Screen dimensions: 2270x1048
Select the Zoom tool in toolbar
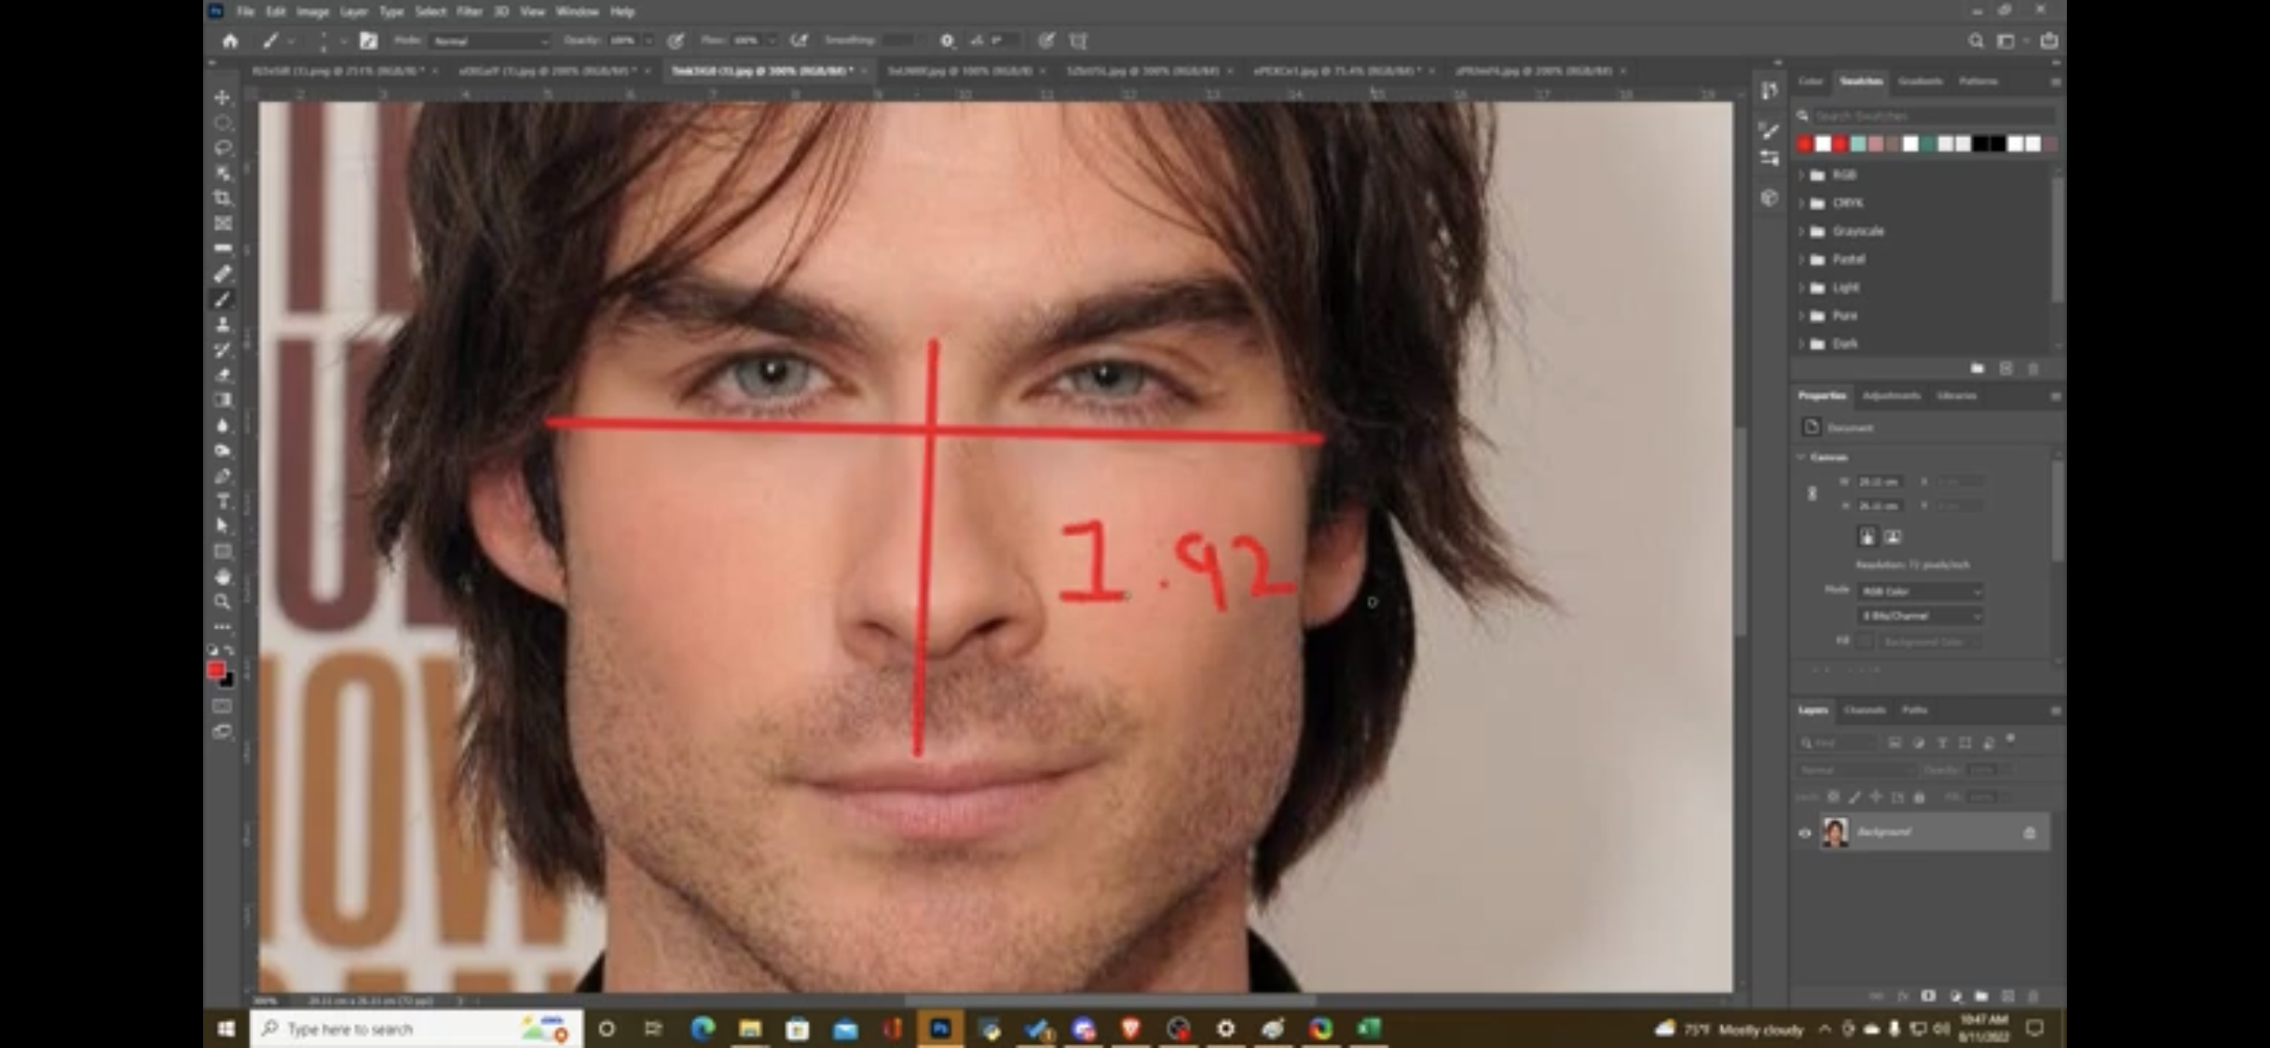(223, 602)
